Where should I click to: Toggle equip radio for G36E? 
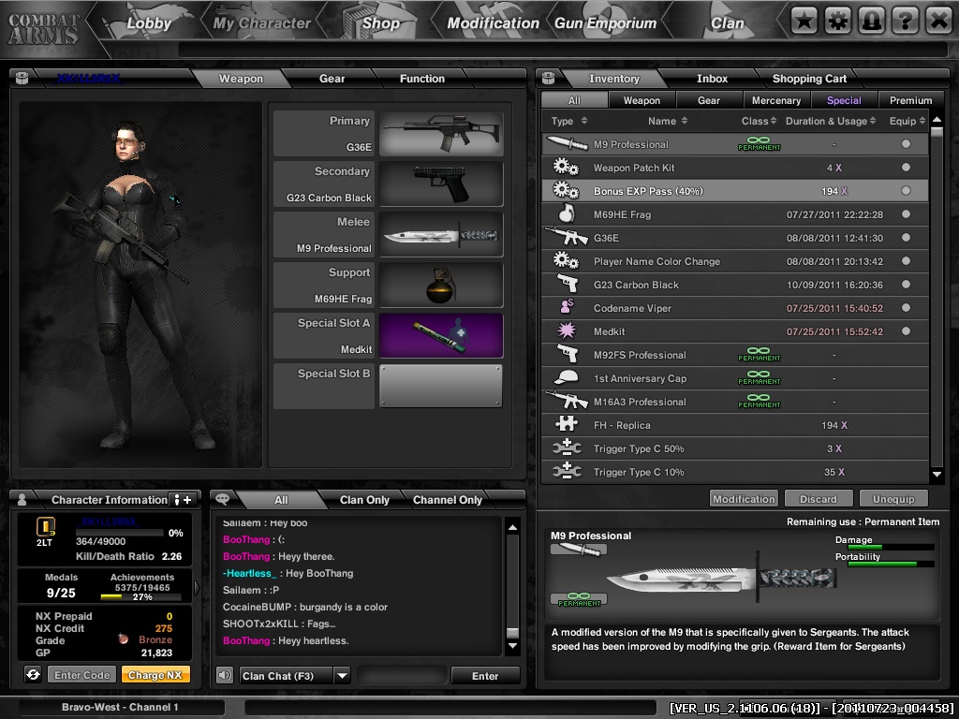(x=906, y=237)
